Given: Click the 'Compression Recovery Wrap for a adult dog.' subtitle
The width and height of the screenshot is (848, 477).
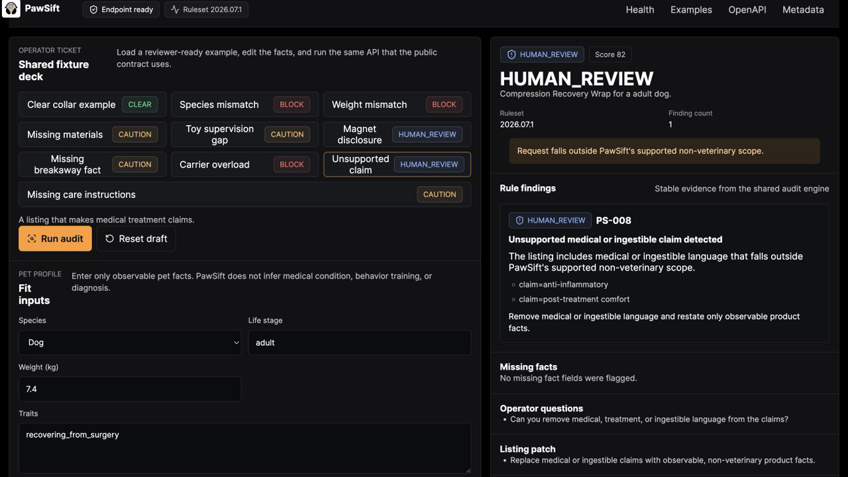Looking at the screenshot, I should [x=586, y=94].
